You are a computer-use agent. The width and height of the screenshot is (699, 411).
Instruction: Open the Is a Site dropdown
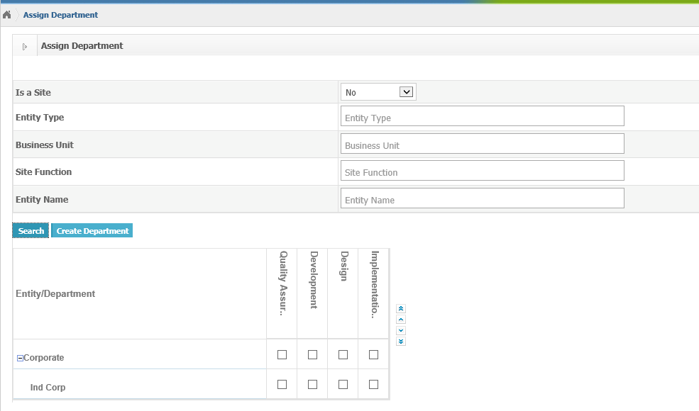click(378, 92)
